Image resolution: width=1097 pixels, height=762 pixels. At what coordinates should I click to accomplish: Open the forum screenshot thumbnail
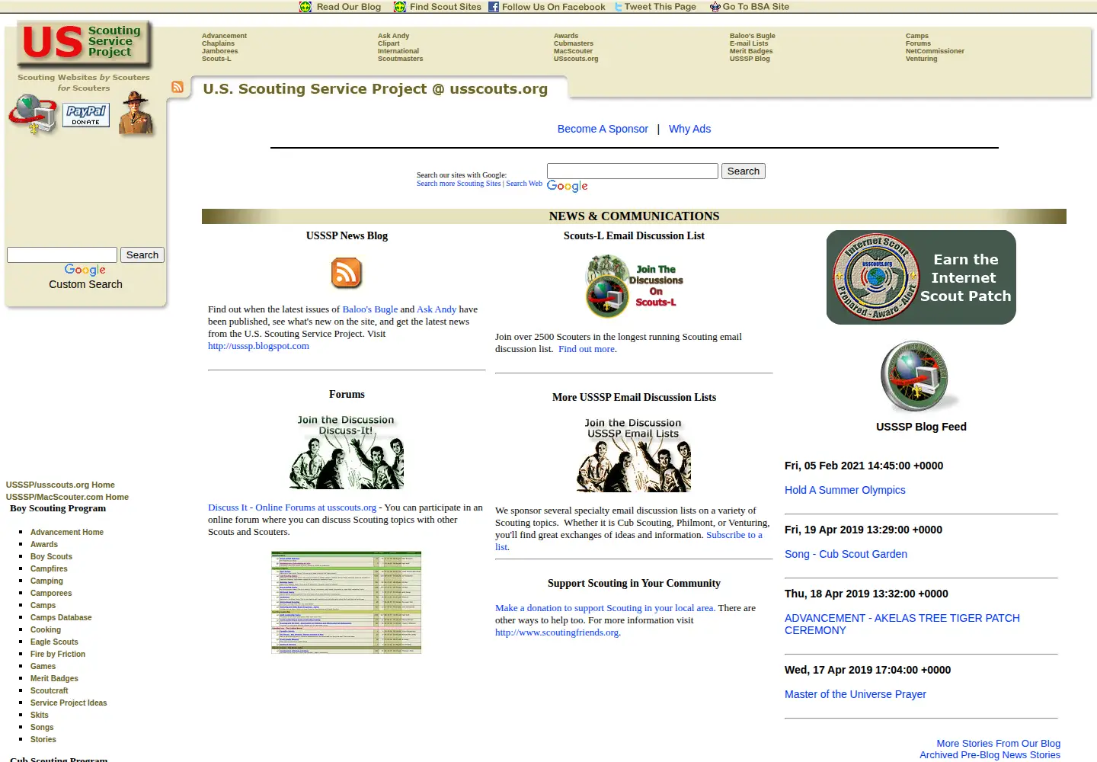coord(347,603)
